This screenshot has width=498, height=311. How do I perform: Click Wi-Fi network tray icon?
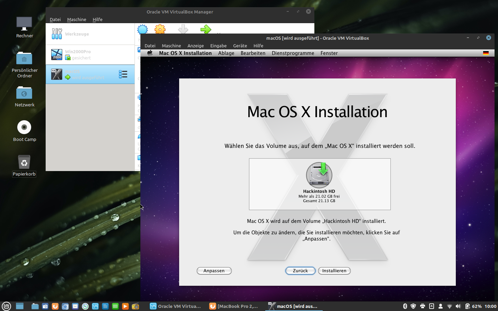click(x=449, y=306)
